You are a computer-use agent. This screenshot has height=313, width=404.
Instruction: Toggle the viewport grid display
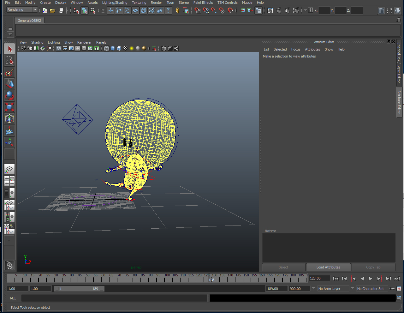coord(59,48)
